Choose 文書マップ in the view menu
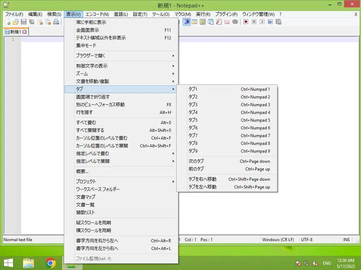The height and width of the screenshot is (270, 361). tap(121, 197)
